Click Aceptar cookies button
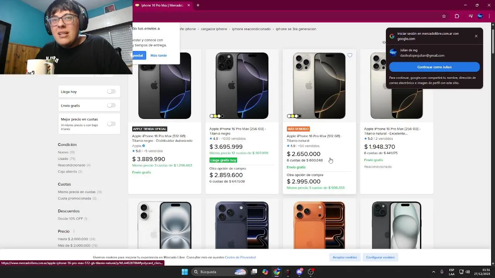 [345, 257]
